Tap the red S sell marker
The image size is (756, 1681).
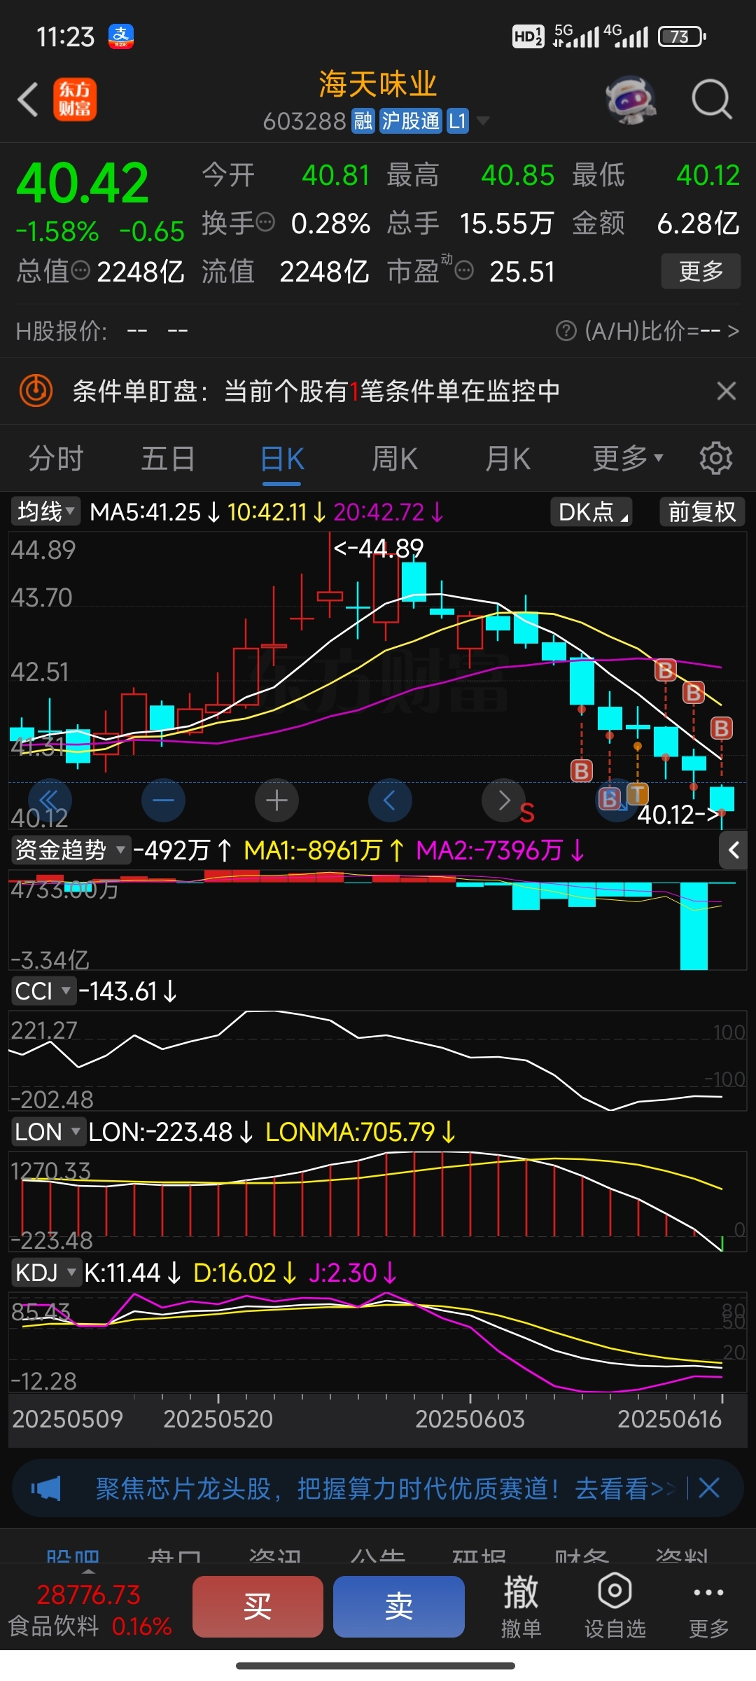[x=527, y=812]
